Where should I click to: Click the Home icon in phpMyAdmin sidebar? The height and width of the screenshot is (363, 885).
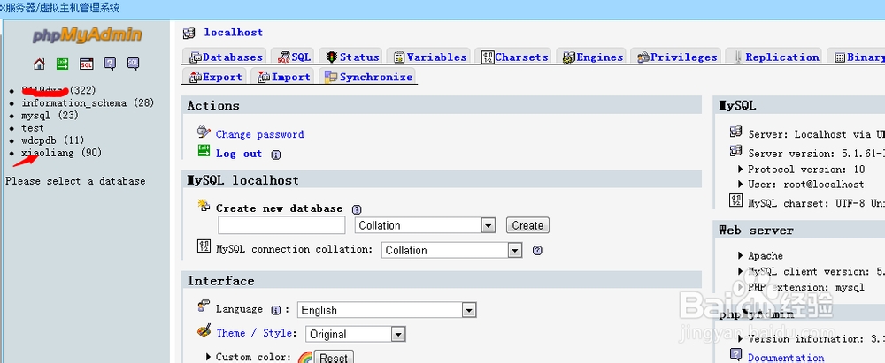coord(39,64)
